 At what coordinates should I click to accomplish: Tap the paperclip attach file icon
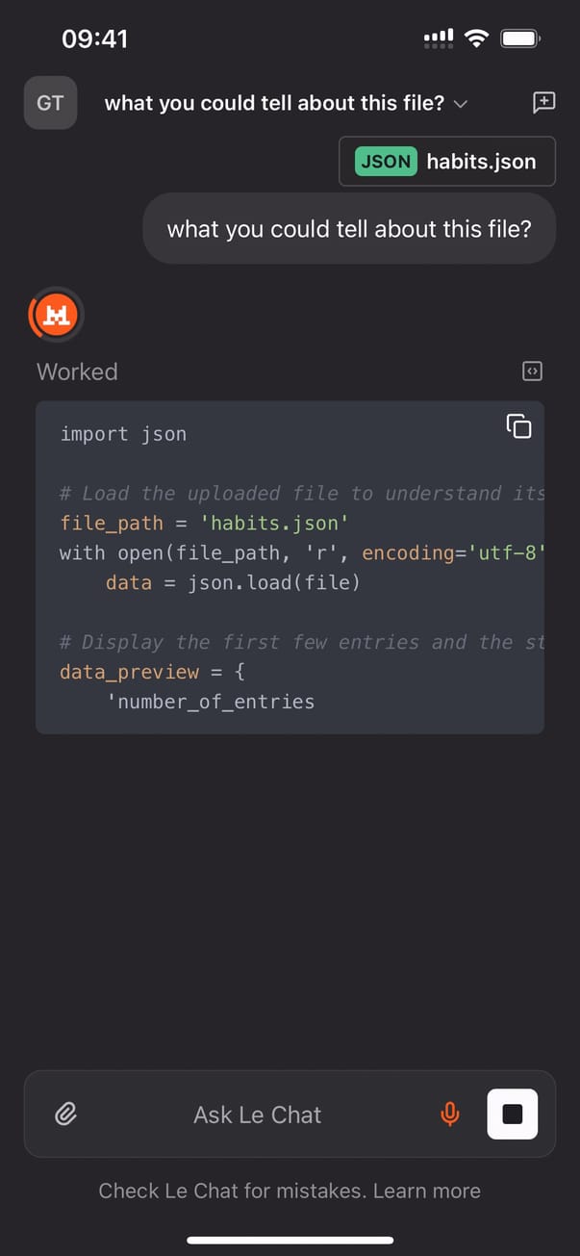[65, 1115]
